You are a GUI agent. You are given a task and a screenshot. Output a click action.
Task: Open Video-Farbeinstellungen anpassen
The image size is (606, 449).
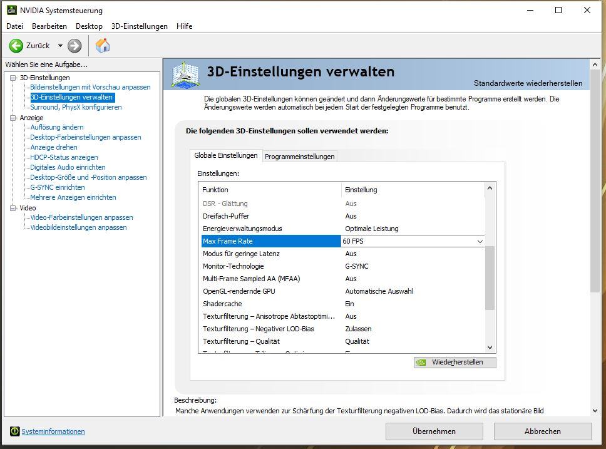(81, 217)
